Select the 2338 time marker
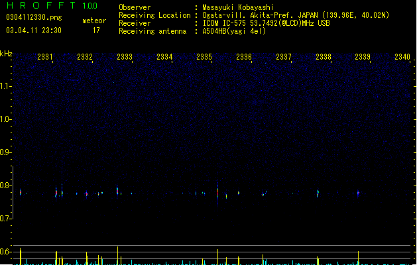 click(x=324, y=56)
